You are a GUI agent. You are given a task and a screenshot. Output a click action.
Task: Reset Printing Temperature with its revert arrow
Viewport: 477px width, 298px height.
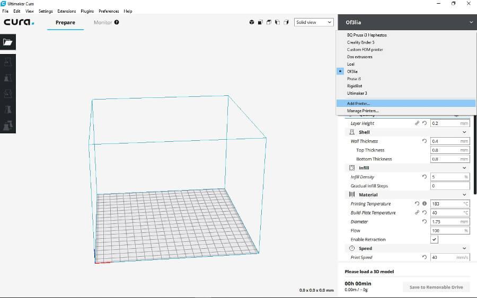tap(417, 204)
